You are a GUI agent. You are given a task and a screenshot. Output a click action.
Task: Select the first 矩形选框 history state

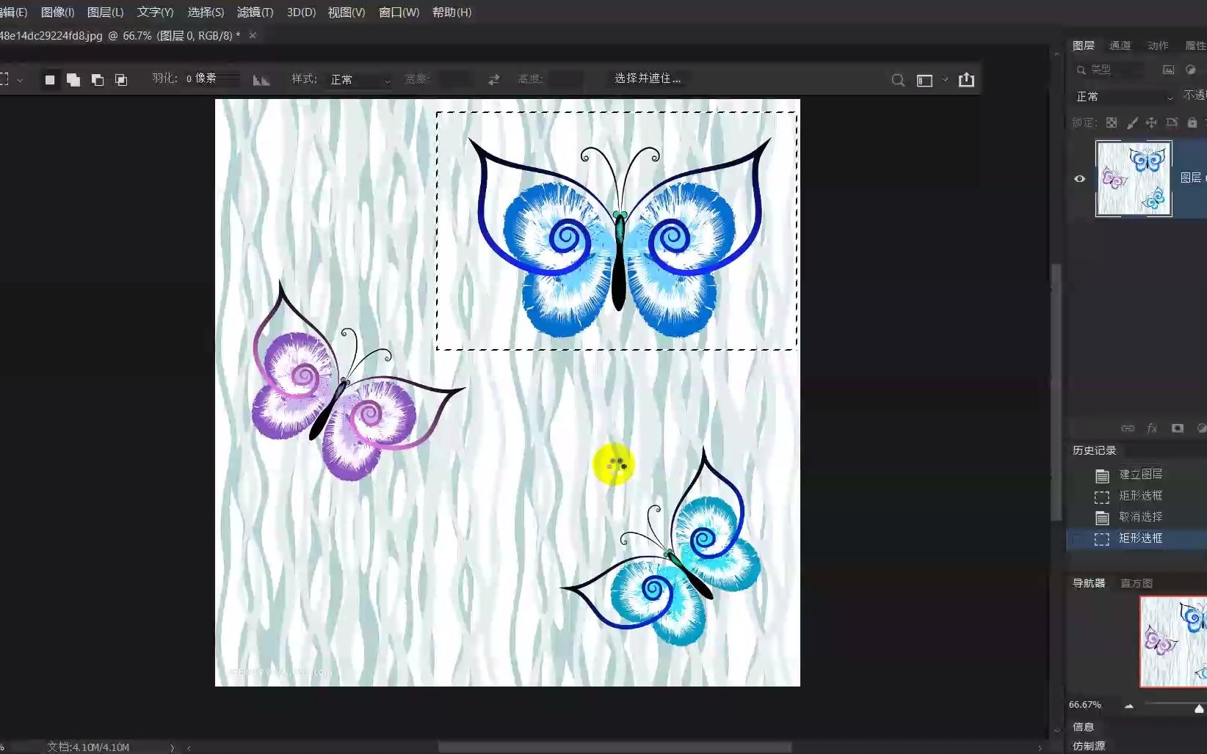(x=1137, y=496)
